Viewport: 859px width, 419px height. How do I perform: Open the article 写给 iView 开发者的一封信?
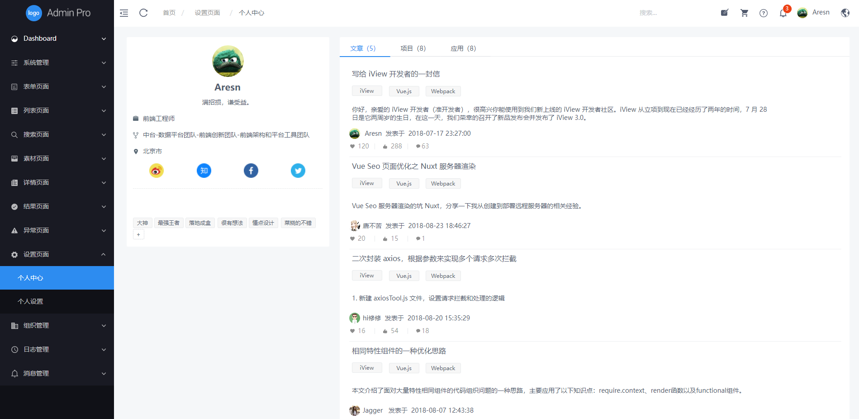(x=396, y=73)
